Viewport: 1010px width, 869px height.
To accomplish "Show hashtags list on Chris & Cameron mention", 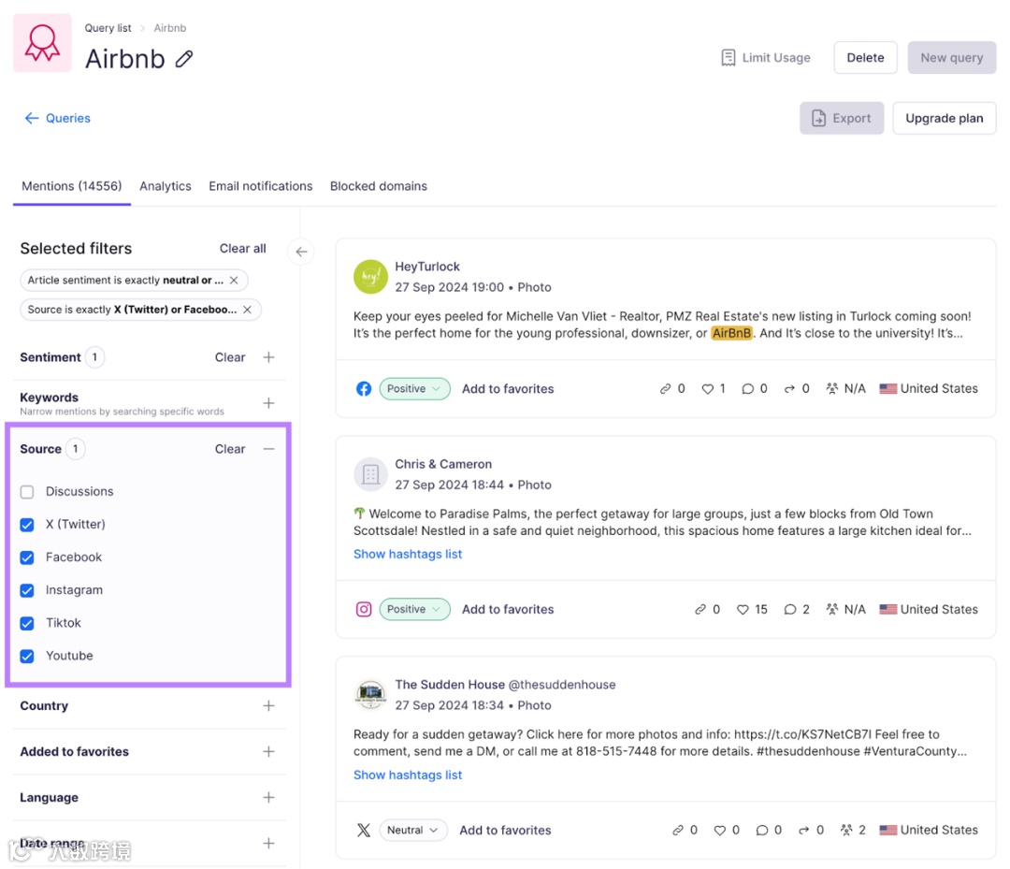I will pyautogui.click(x=408, y=554).
